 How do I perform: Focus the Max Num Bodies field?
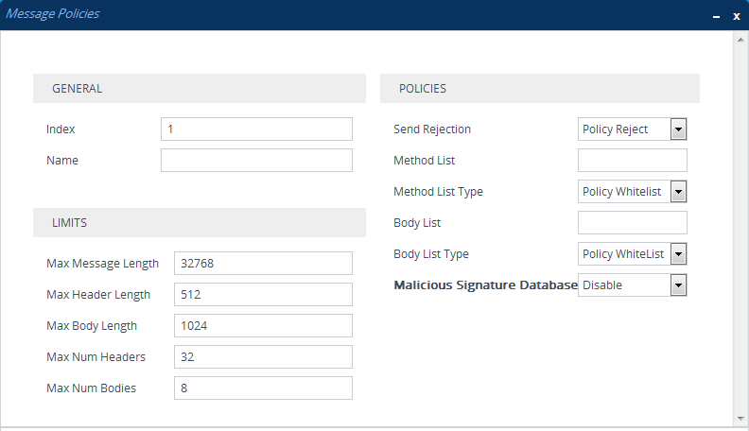pyautogui.click(x=263, y=388)
